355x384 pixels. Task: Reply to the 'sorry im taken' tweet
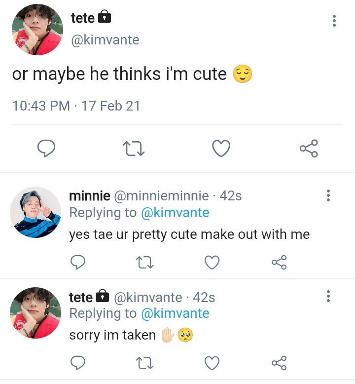78,363
